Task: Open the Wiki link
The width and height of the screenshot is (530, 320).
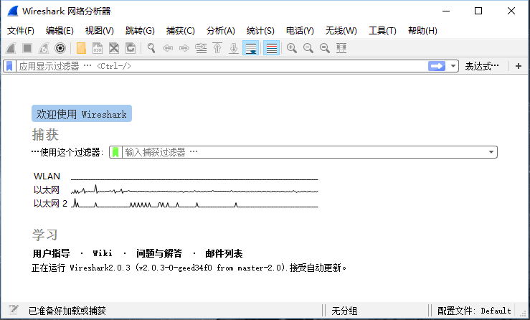Action: 103,253
